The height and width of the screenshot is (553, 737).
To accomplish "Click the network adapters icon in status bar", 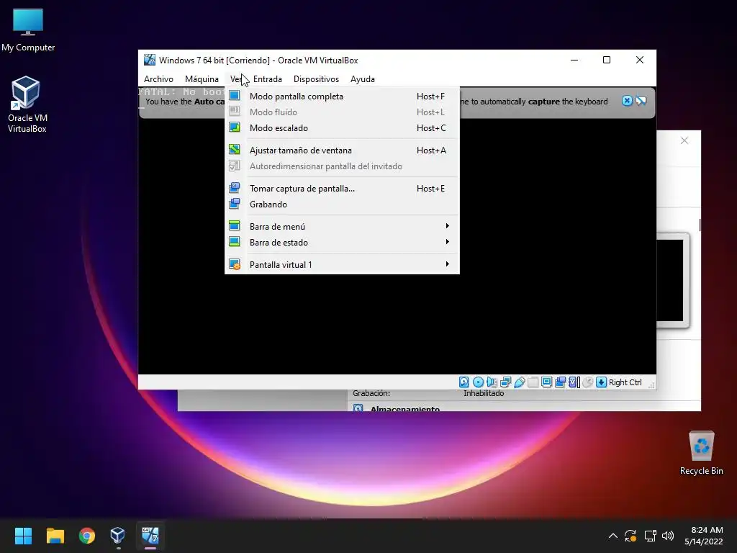I will (x=506, y=382).
